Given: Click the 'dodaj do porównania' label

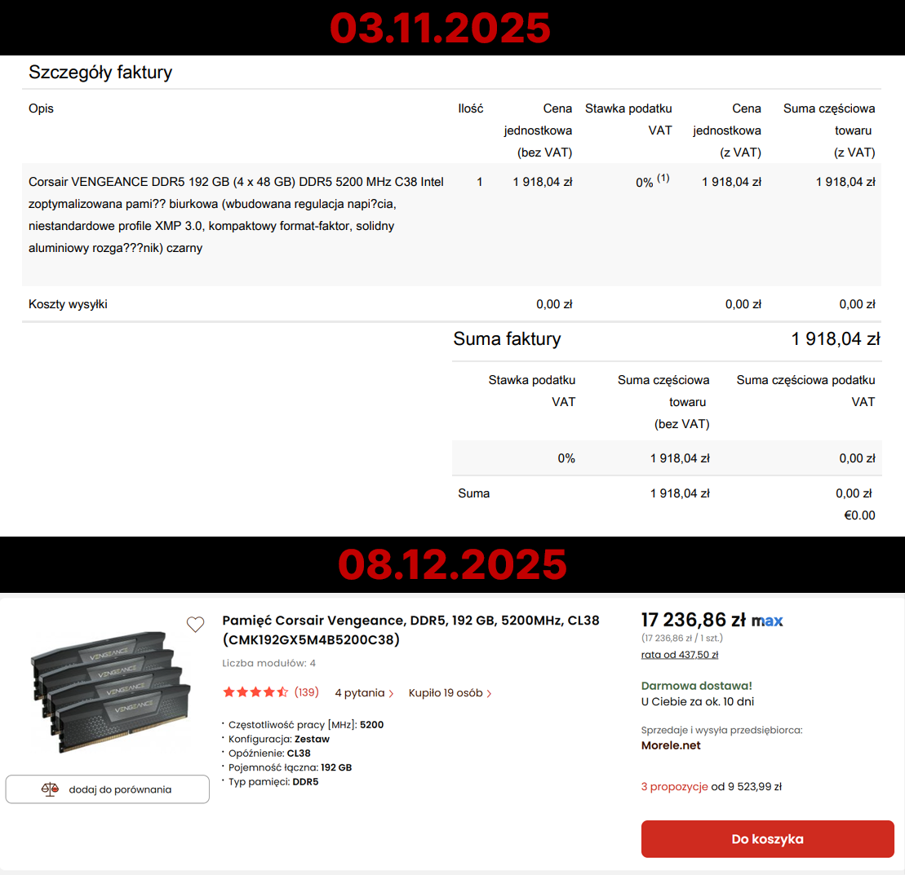Looking at the screenshot, I should (x=120, y=789).
